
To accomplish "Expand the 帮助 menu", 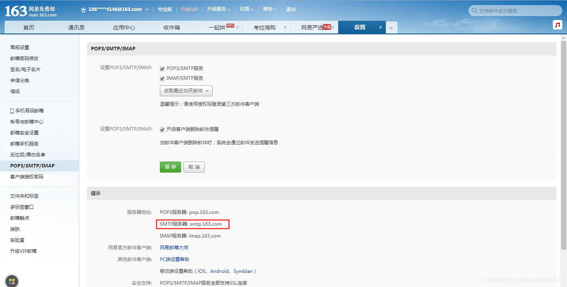I will tap(270, 9).
